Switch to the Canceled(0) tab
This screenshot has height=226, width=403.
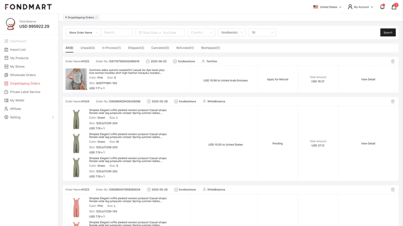pos(160,48)
